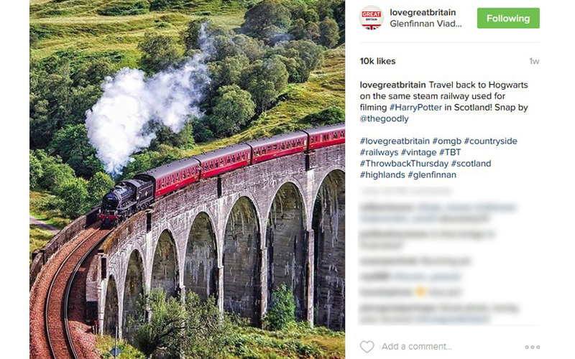Open the #vintage hashtag
The height and width of the screenshot is (359, 575).
418,152
